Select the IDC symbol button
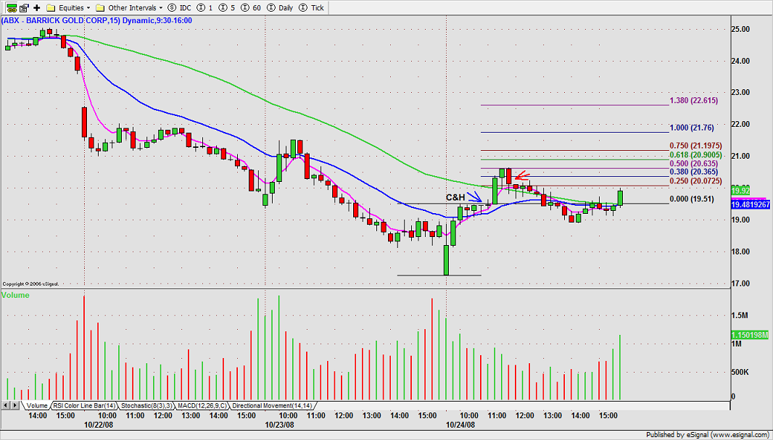773x440 pixels. click(x=178, y=8)
